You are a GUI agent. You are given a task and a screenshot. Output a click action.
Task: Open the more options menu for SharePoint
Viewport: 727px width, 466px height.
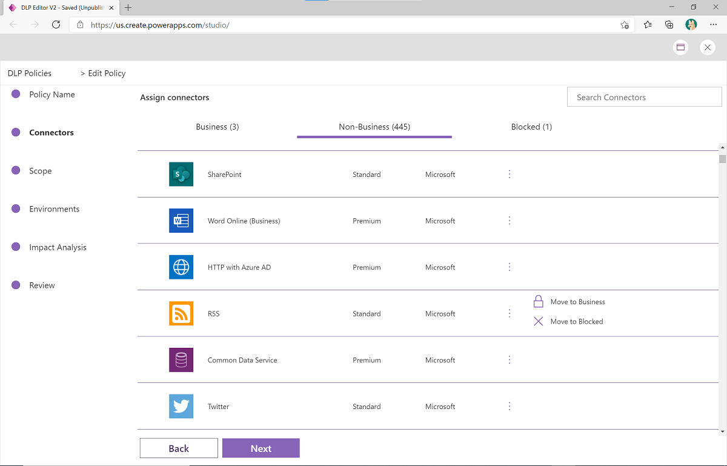510,174
